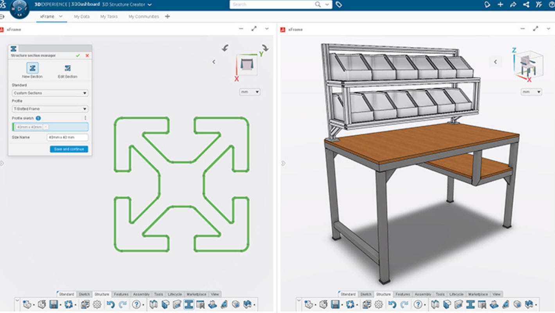555x313 pixels.
Task: Open the Custom Sections dropdown under Standard
Action: [x=49, y=93]
